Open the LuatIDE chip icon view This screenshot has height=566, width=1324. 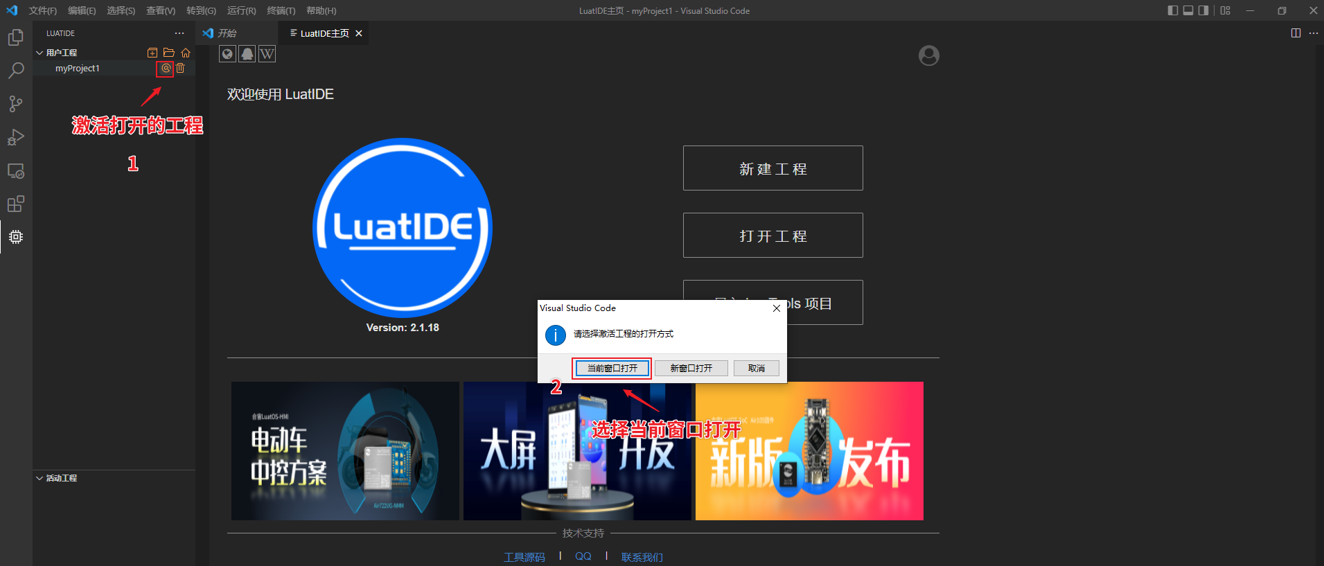point(16,237)
